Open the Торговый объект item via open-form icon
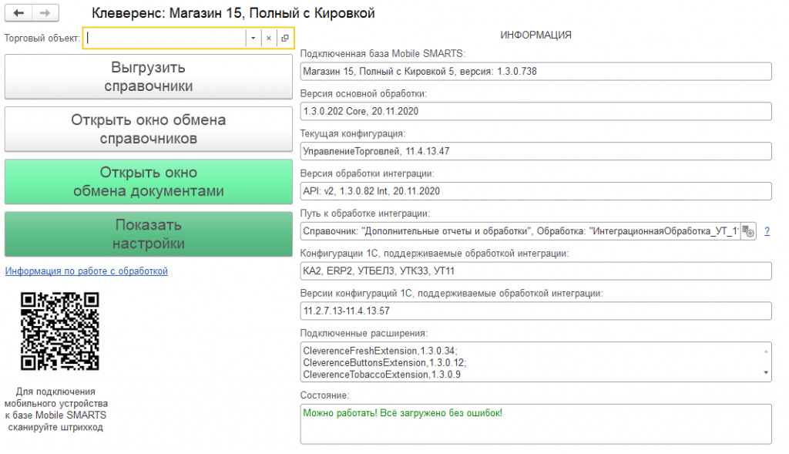This screenshot has height=454, width=789. point(285,38)
